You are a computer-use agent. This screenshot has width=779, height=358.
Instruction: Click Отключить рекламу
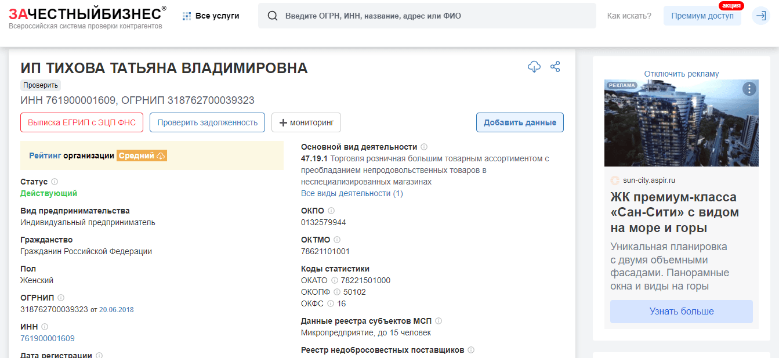680,73
